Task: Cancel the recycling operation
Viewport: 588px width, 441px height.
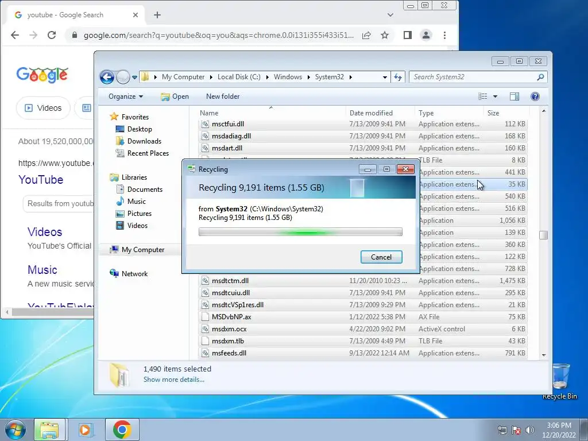Action: (x=381, y=257)
